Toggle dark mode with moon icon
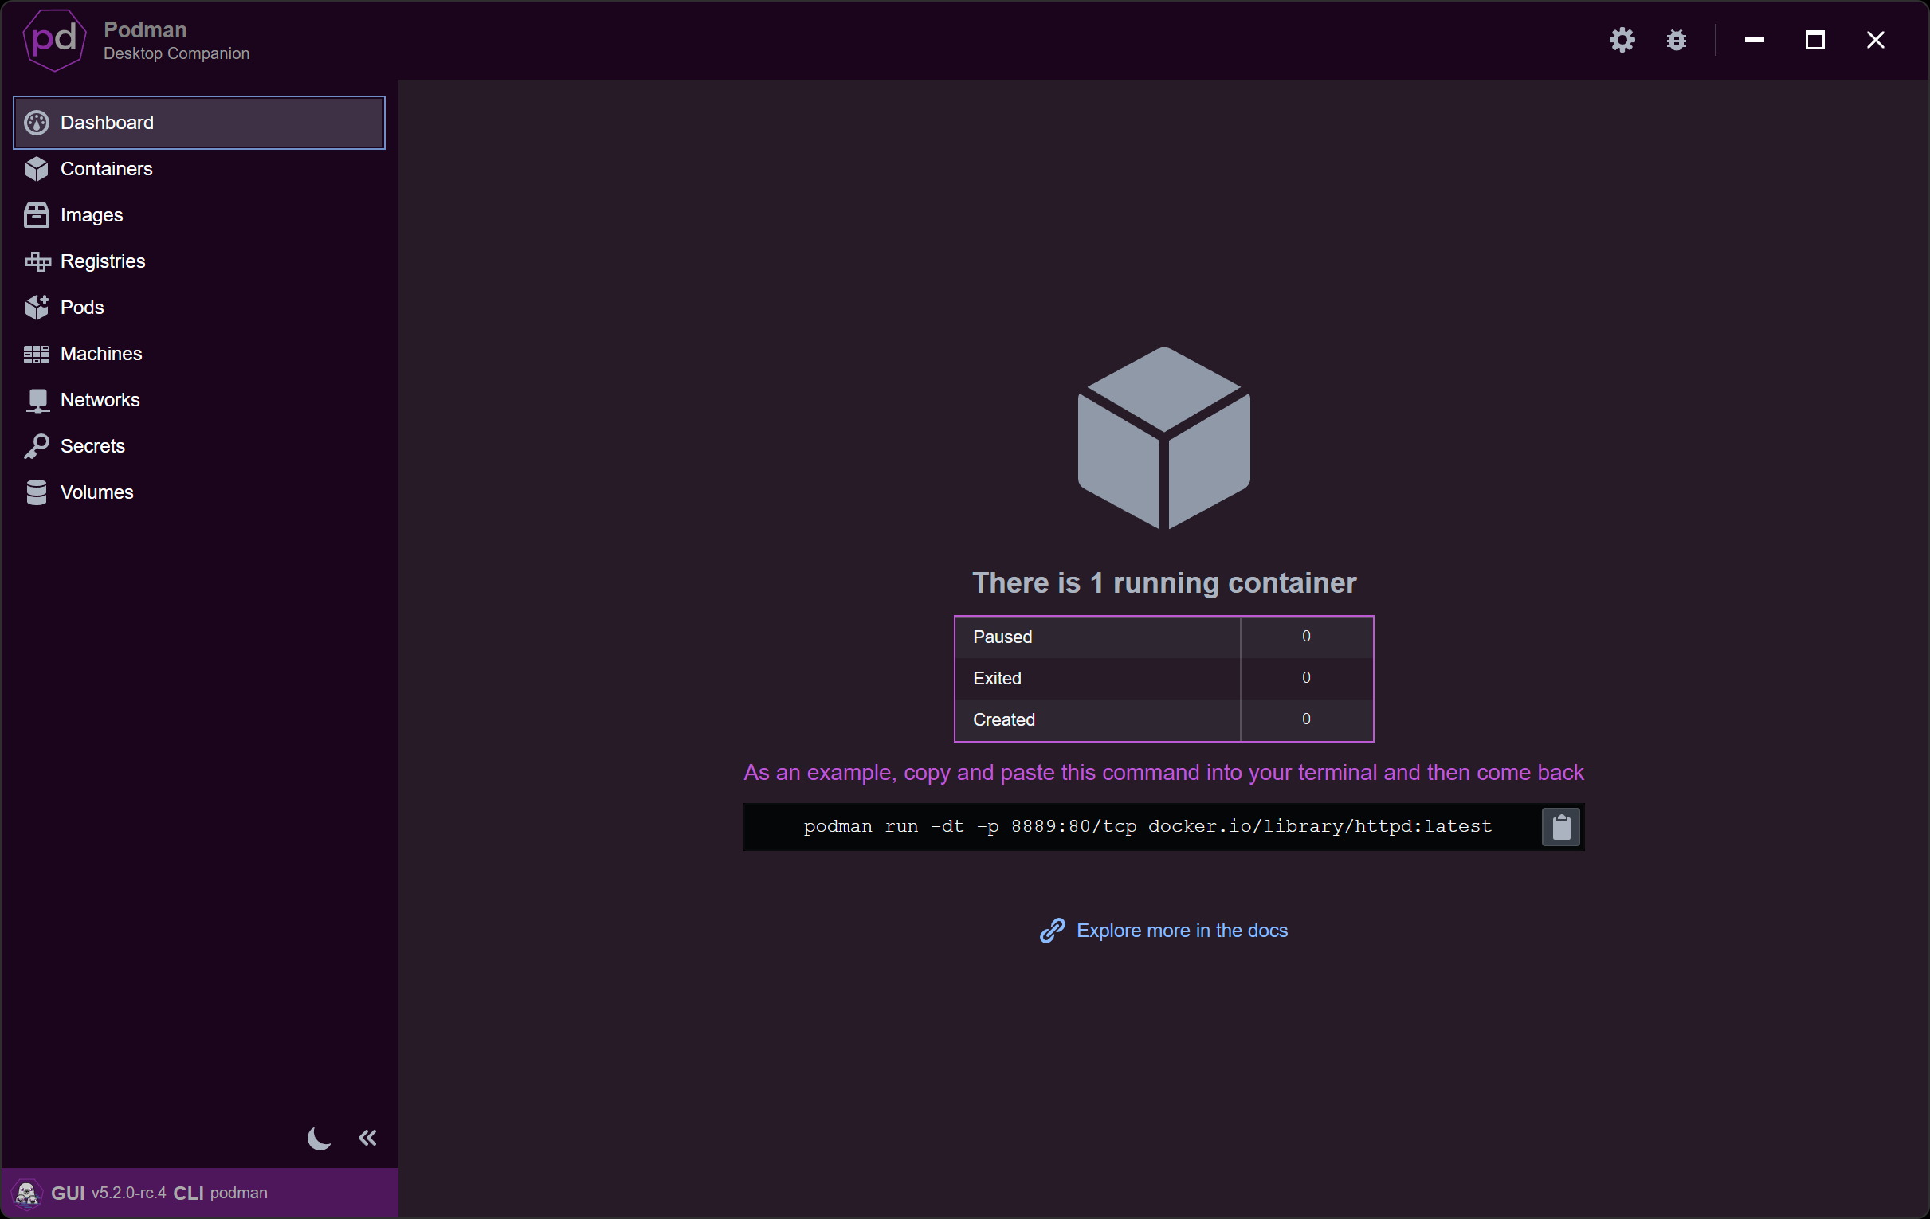This screenshot has width=1930, height=1219. [320, 1137]
